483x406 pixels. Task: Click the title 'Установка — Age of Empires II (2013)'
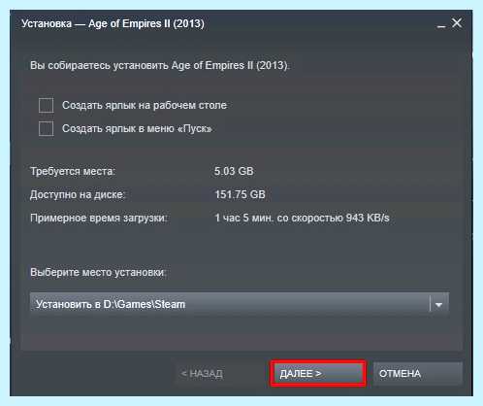coord(113,23)
